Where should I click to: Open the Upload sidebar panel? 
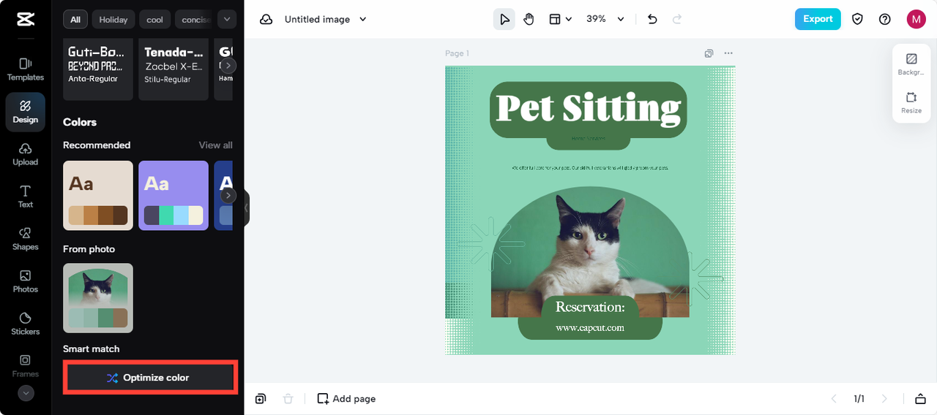coord(26,154)
